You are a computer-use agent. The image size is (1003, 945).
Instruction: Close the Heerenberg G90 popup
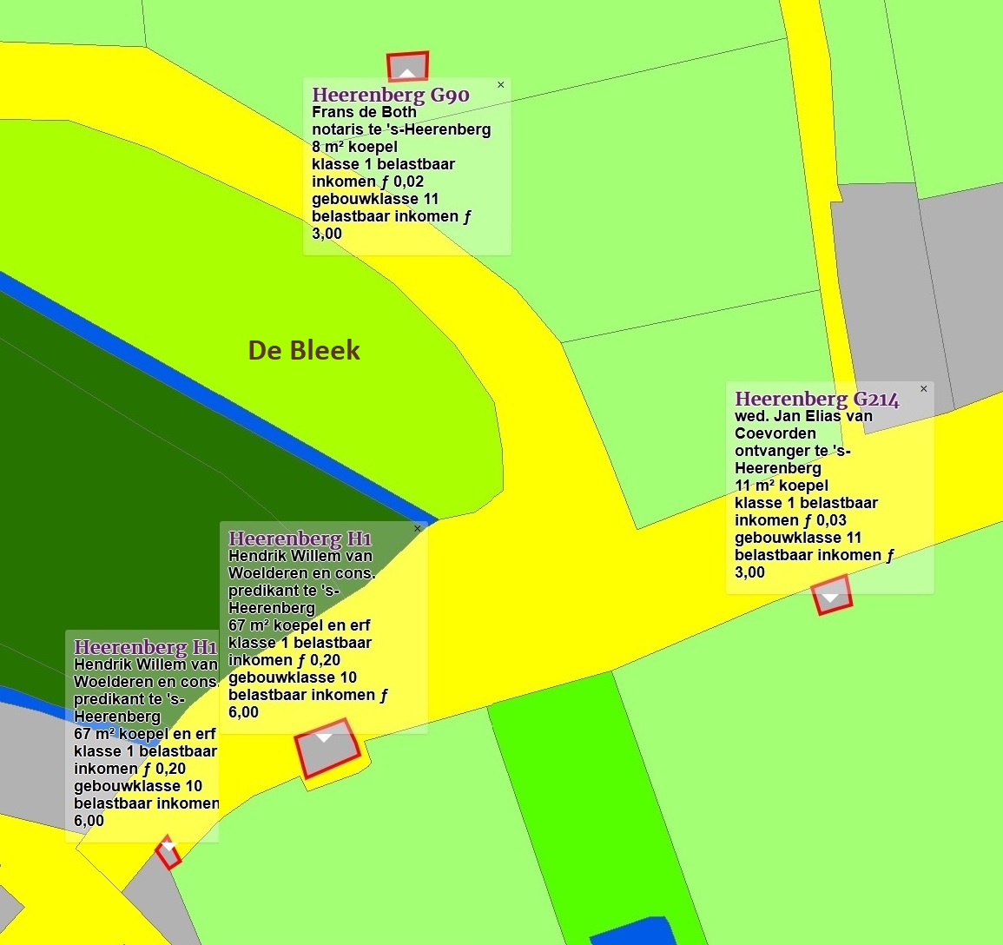coord(501,85)
